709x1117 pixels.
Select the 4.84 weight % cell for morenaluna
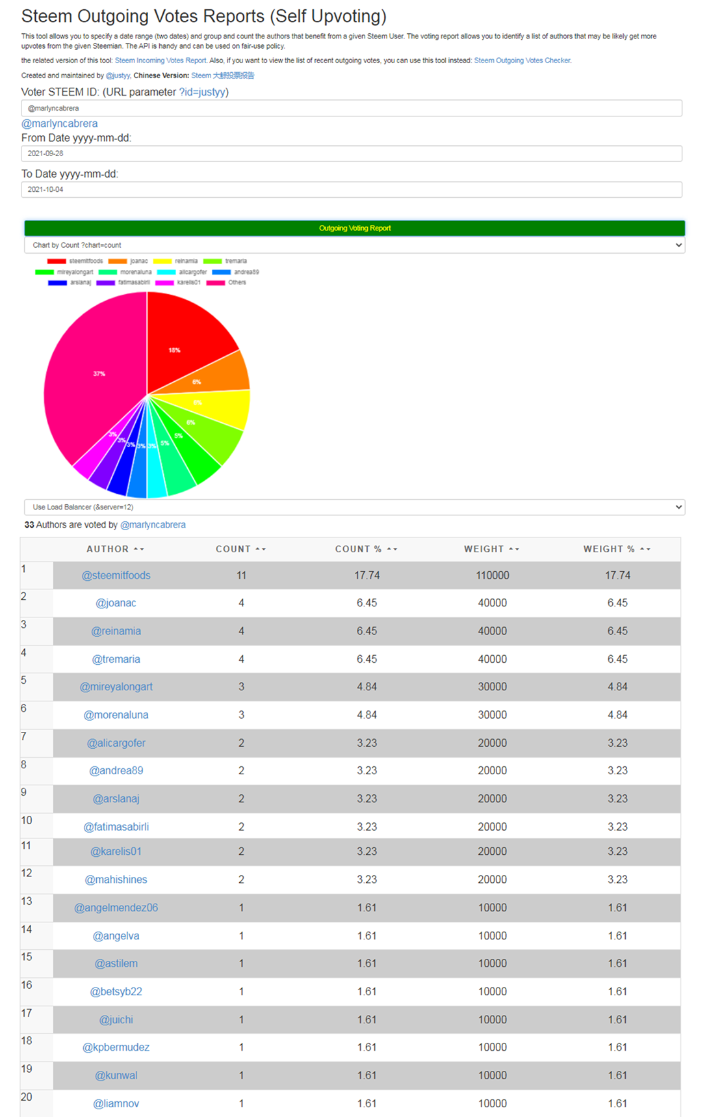[x=617, y=715]
